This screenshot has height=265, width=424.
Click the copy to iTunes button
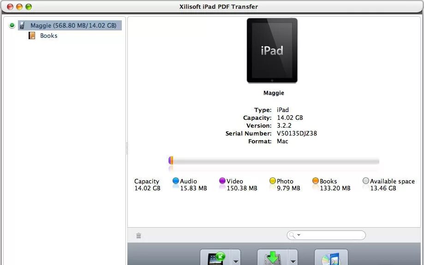pyautogui.click(x=331, y=257)
